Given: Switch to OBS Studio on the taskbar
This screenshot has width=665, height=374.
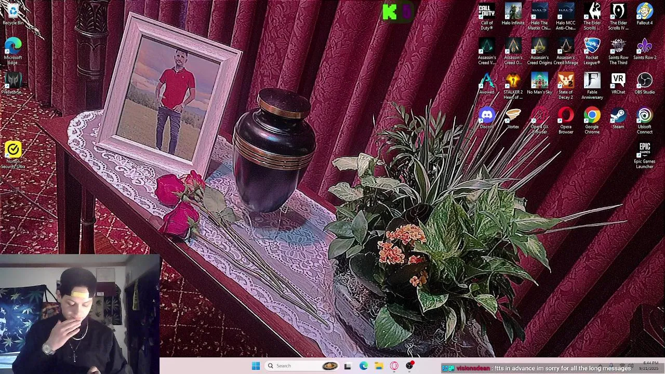Looking at the screenshot, I should coord(410,366).
